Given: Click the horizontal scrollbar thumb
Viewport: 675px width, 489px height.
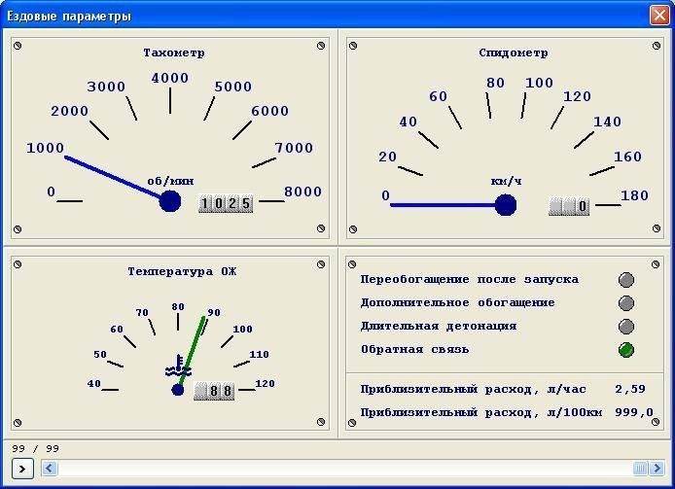Looking at the screenshot, I should tap(641, 469).
